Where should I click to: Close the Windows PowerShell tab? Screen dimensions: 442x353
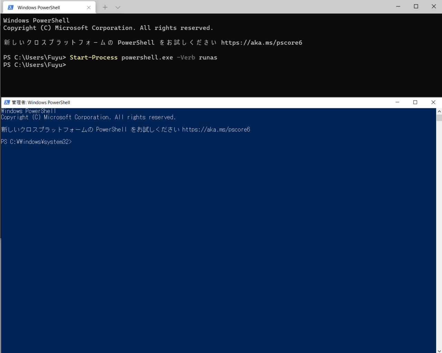[x=89, y=7]
